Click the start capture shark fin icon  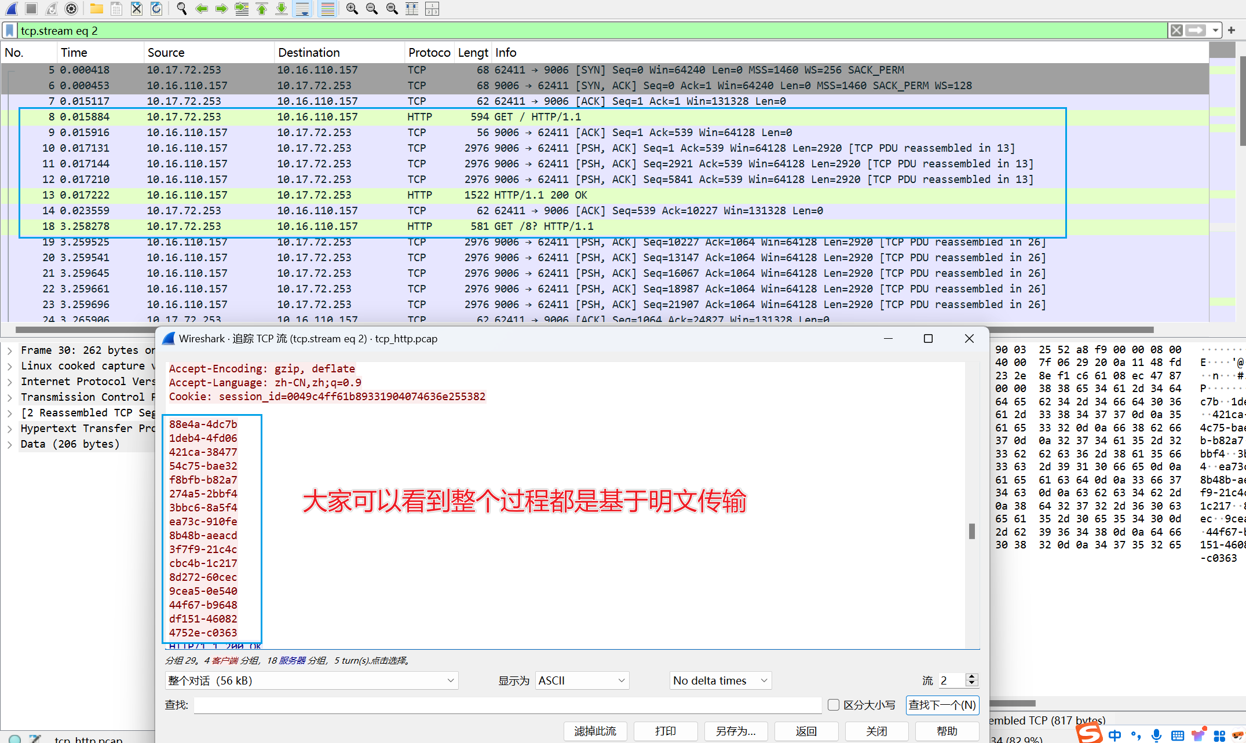[x=12, y=9]
